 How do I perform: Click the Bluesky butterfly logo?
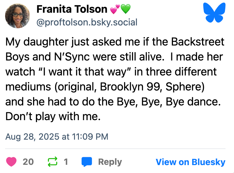click(215, 13)
